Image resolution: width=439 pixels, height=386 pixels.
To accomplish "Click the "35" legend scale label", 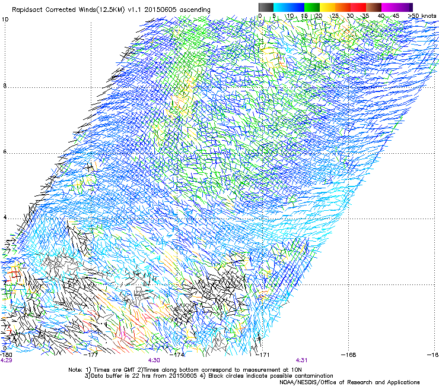I will [x=365, y=16].
